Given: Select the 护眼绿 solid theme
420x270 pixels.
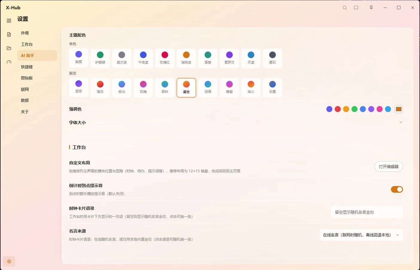Looking at the screenshot, I should (100, 58).
